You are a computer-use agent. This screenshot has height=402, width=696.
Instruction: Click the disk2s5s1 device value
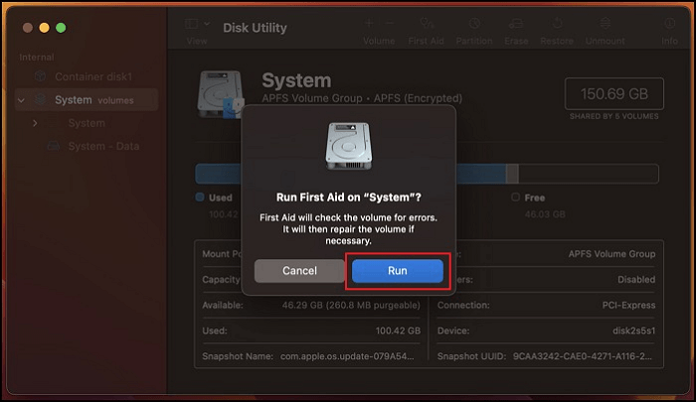click(x=634, y=331)
